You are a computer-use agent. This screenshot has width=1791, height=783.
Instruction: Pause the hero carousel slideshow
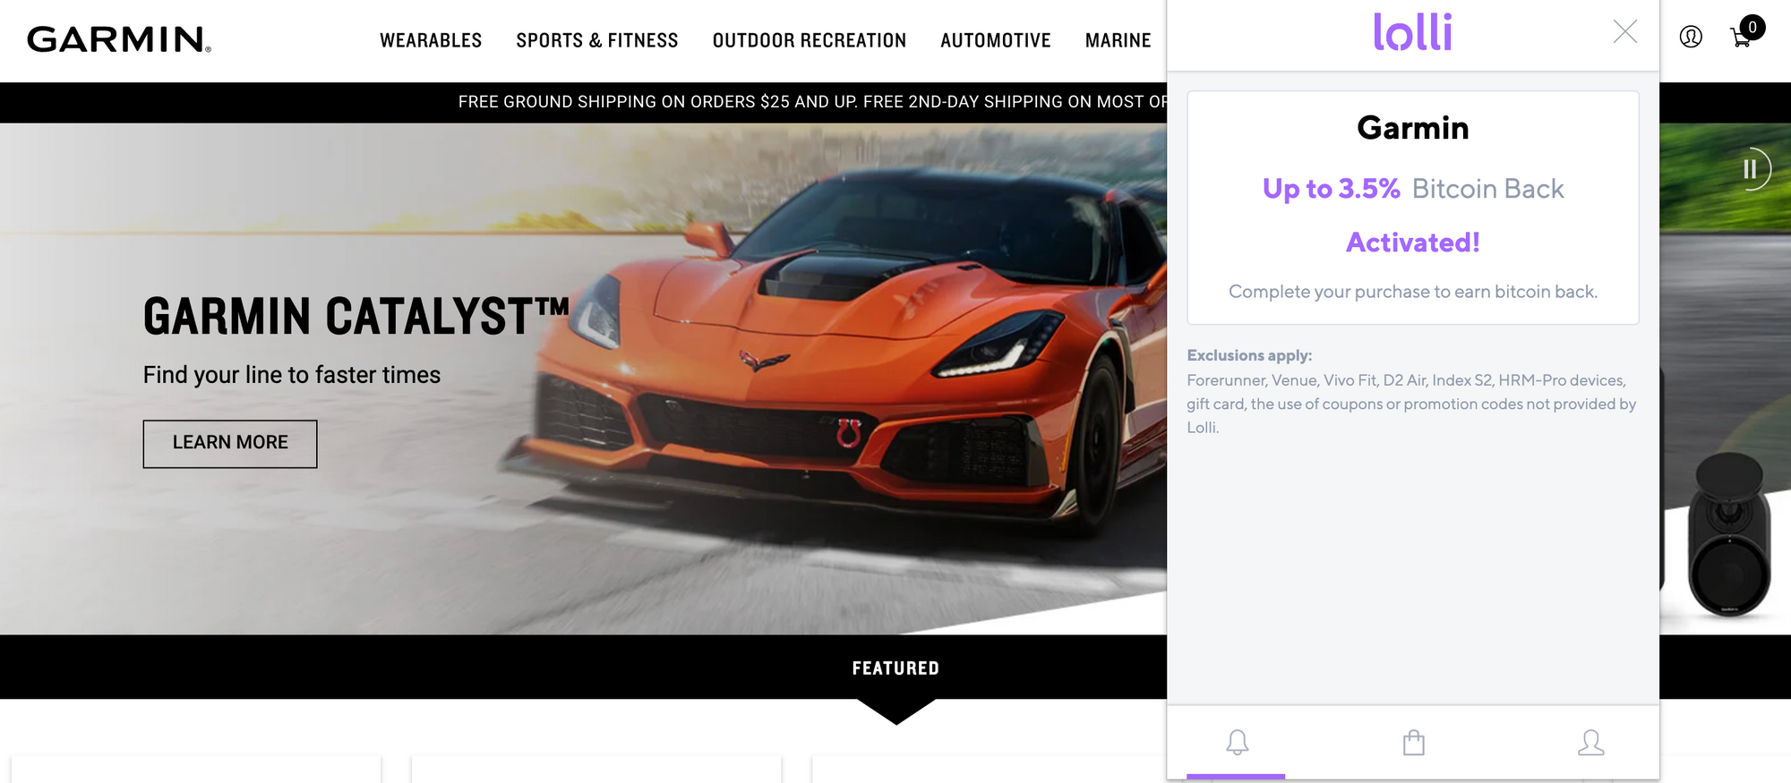(1750, 169)
